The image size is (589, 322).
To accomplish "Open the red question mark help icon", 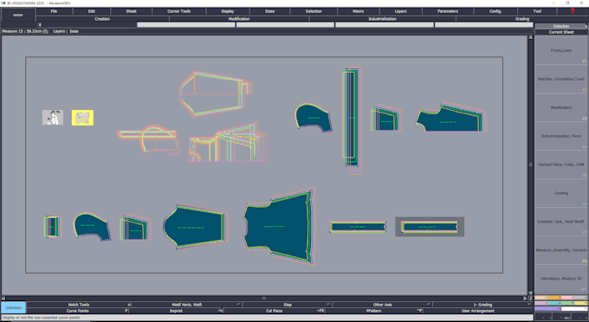I will click(x=573, y=11).
